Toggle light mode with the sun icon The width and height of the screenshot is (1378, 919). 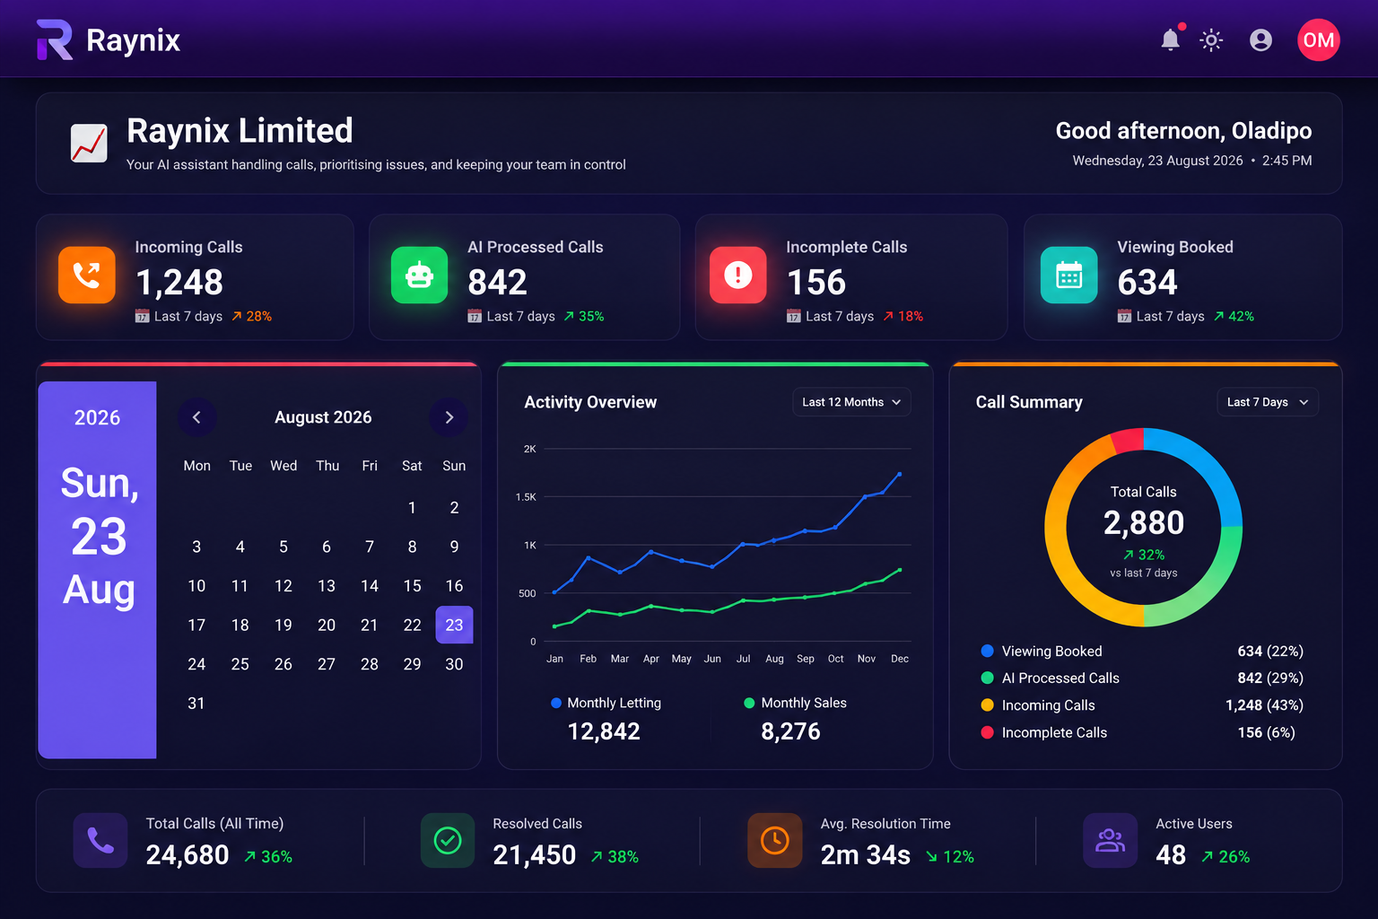pyautogui.click(x=1211, y=40)
